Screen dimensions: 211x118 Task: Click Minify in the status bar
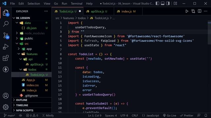(48, 115)
